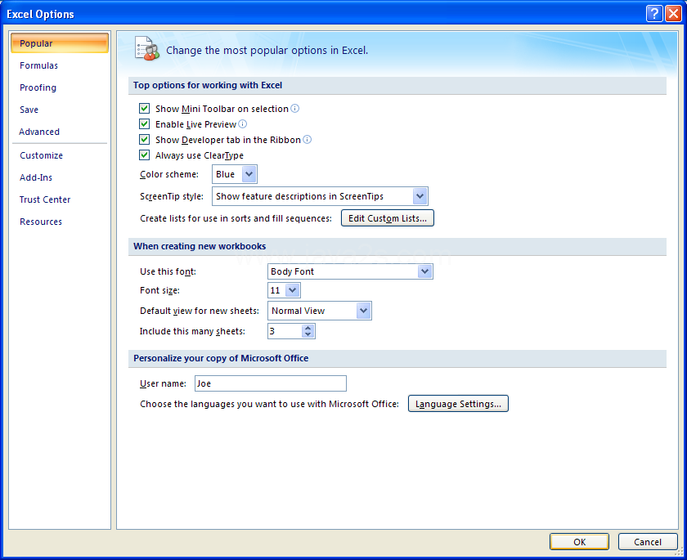Switch to the Customize category
The height and width of the screenshot is (560, 687).
60,155
